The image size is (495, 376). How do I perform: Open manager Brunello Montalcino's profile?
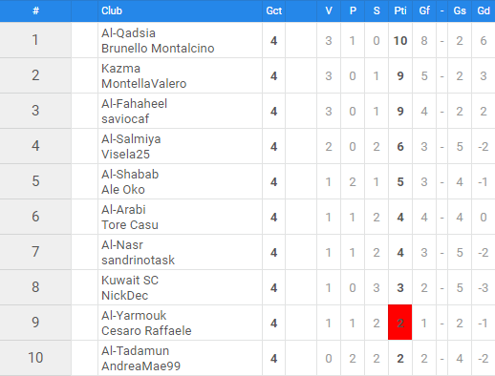(x=158, y=49)
